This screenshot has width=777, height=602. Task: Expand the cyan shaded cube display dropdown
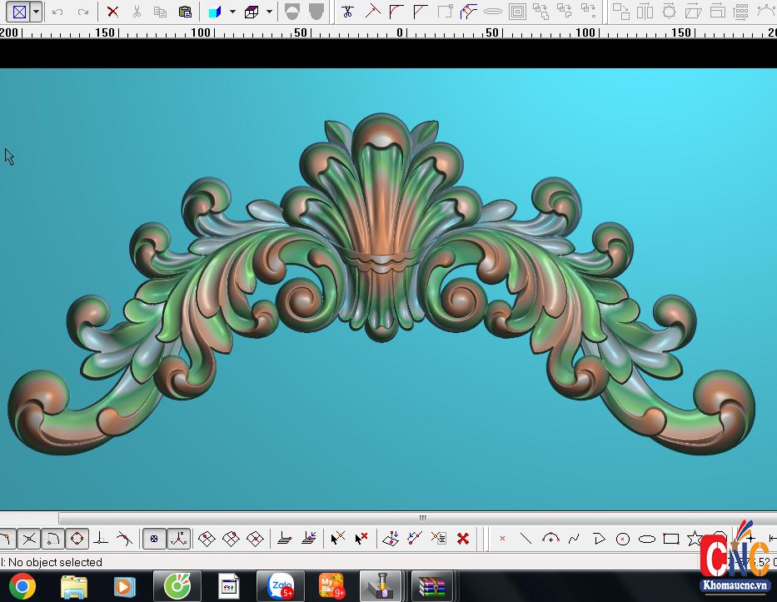click(x=232, y=12)
